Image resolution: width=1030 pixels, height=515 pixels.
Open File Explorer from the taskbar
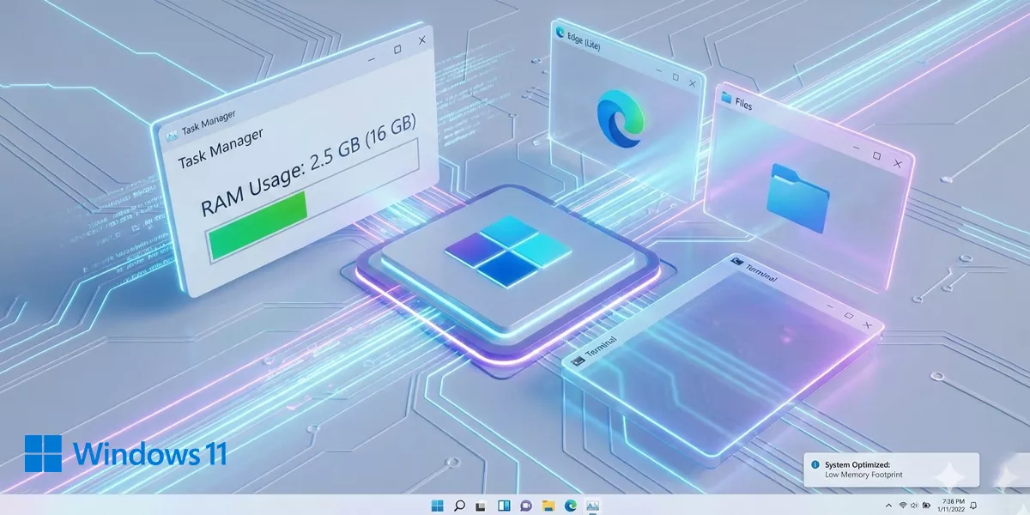(548, 504)
